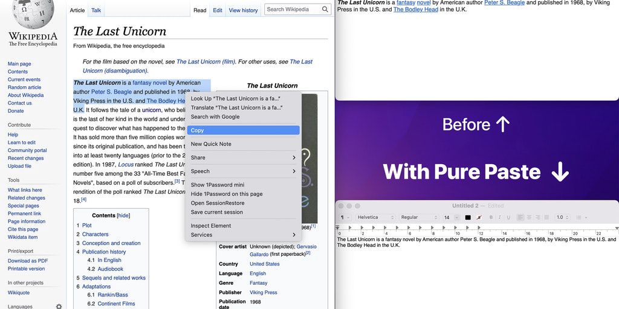Screen dimensions: 619x309
Task: Toggle Underline in the TextEdit toolbar
Action: (x=508, y=217)
